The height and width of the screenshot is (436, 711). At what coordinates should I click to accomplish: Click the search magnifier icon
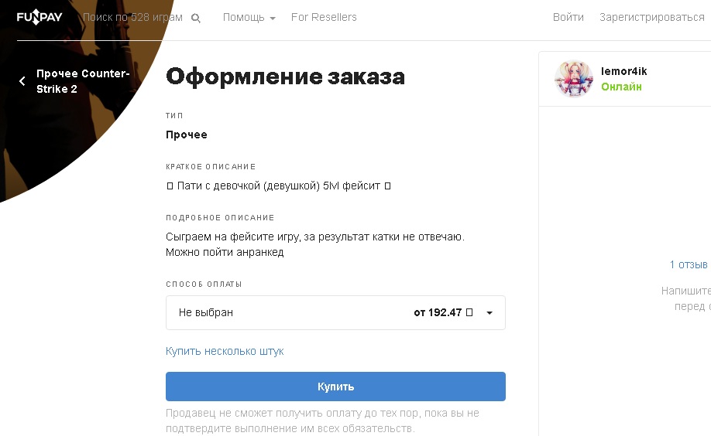[196, 19]
